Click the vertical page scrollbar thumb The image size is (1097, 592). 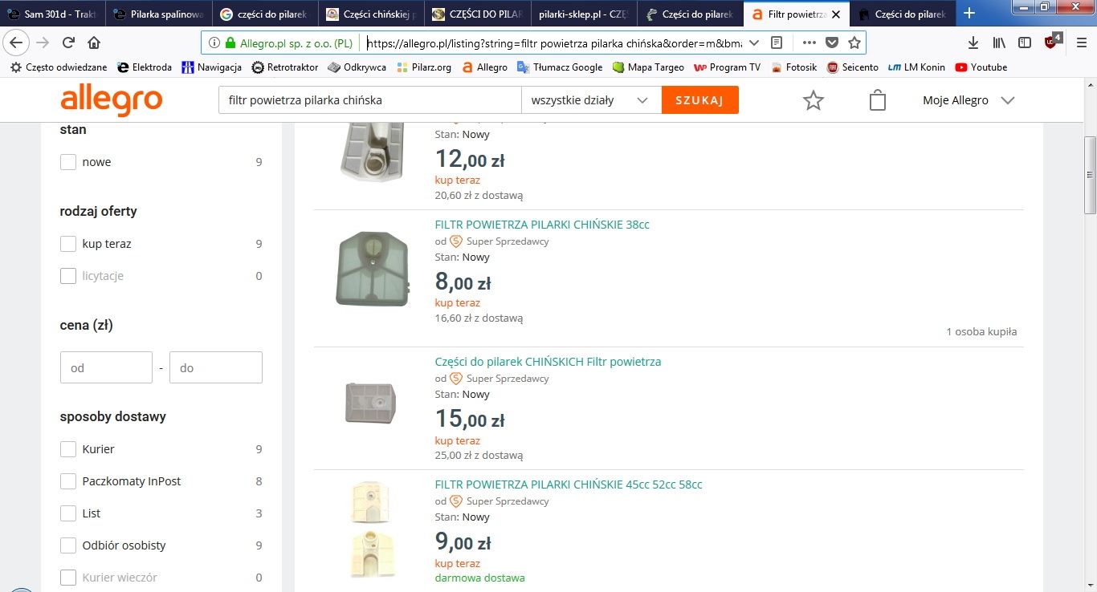tap(1090, 175)
